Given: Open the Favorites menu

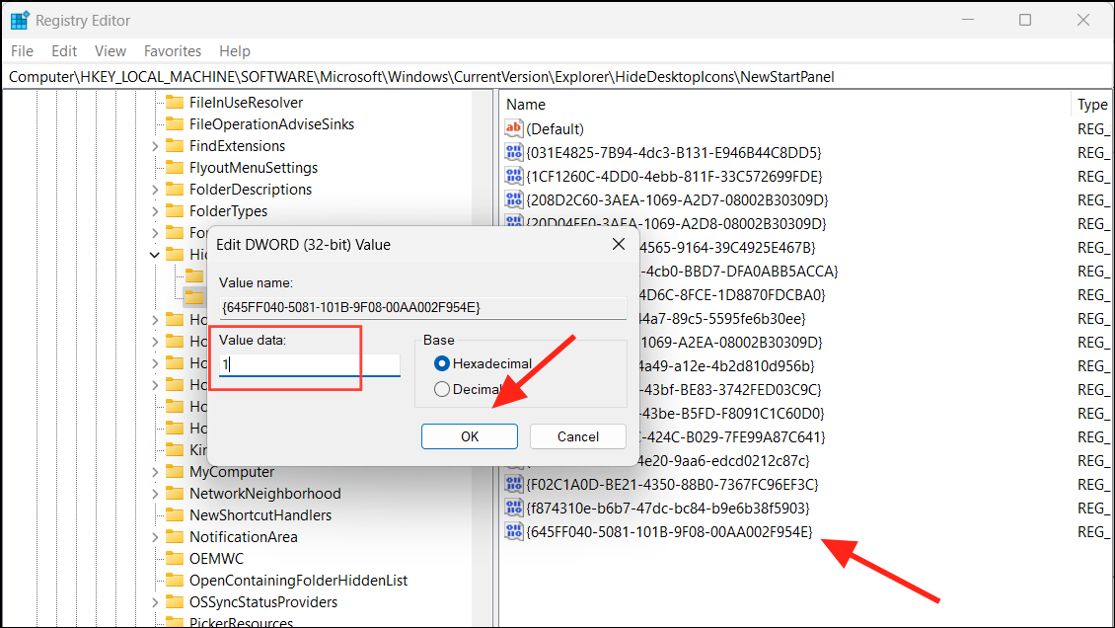Looking at the screenshot, I should click(173, 50).
